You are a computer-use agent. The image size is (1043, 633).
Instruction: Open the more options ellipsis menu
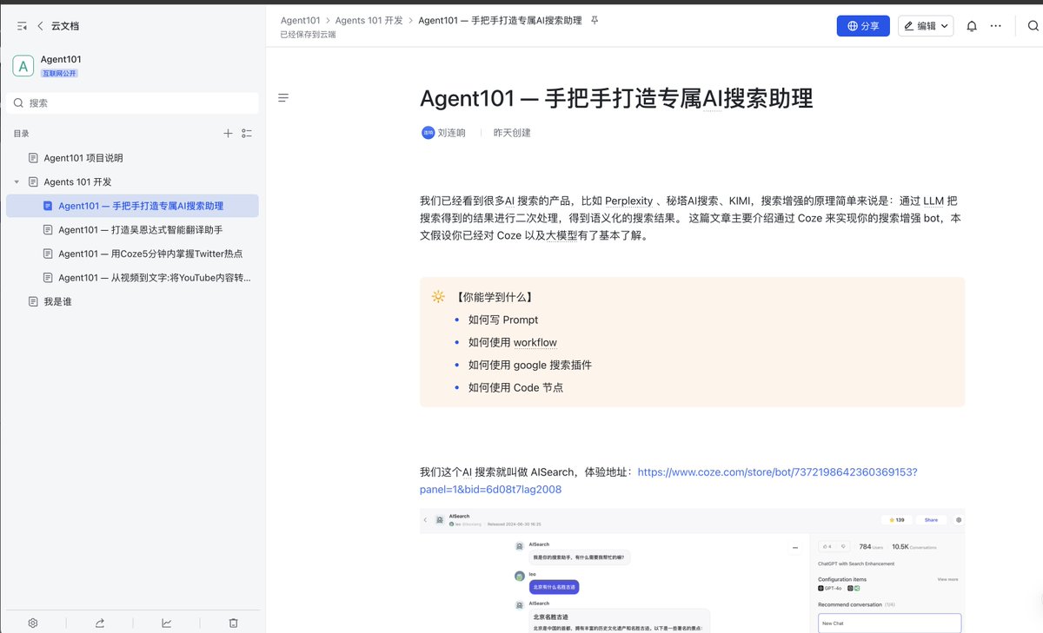point(996,26)
